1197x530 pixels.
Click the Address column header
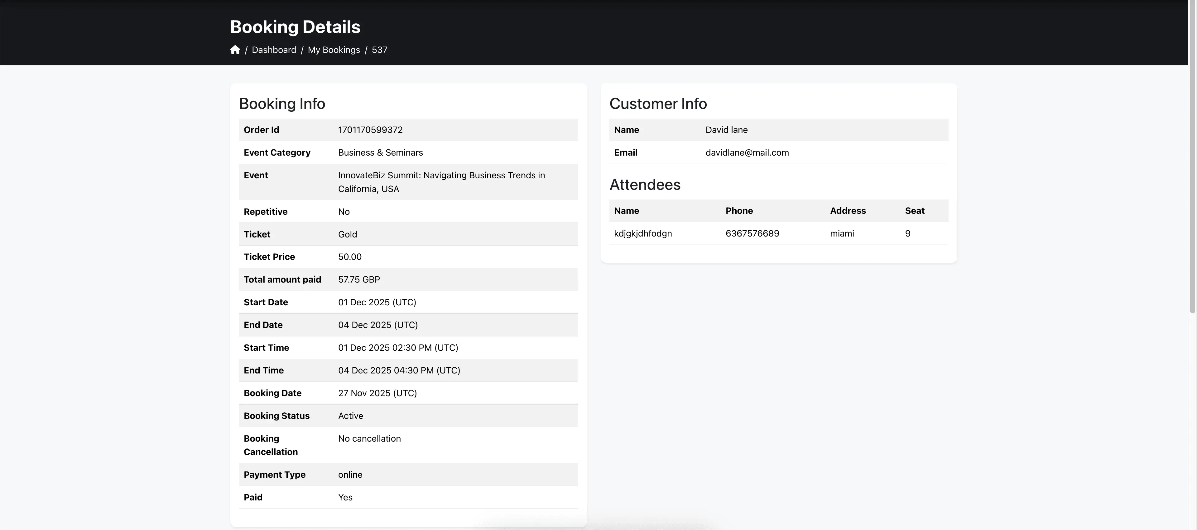pos(848,211)
